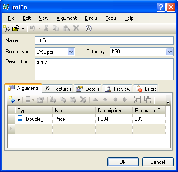This screenshot has height=172, width=178.
Task: Click the Move Argument Up arrow icon
Action: (x=95, y=100)
